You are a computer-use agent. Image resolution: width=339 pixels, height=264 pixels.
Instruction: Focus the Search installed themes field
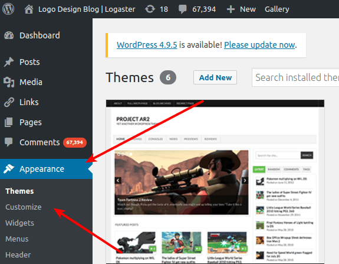pyautogui.click(x=295, y=77)
